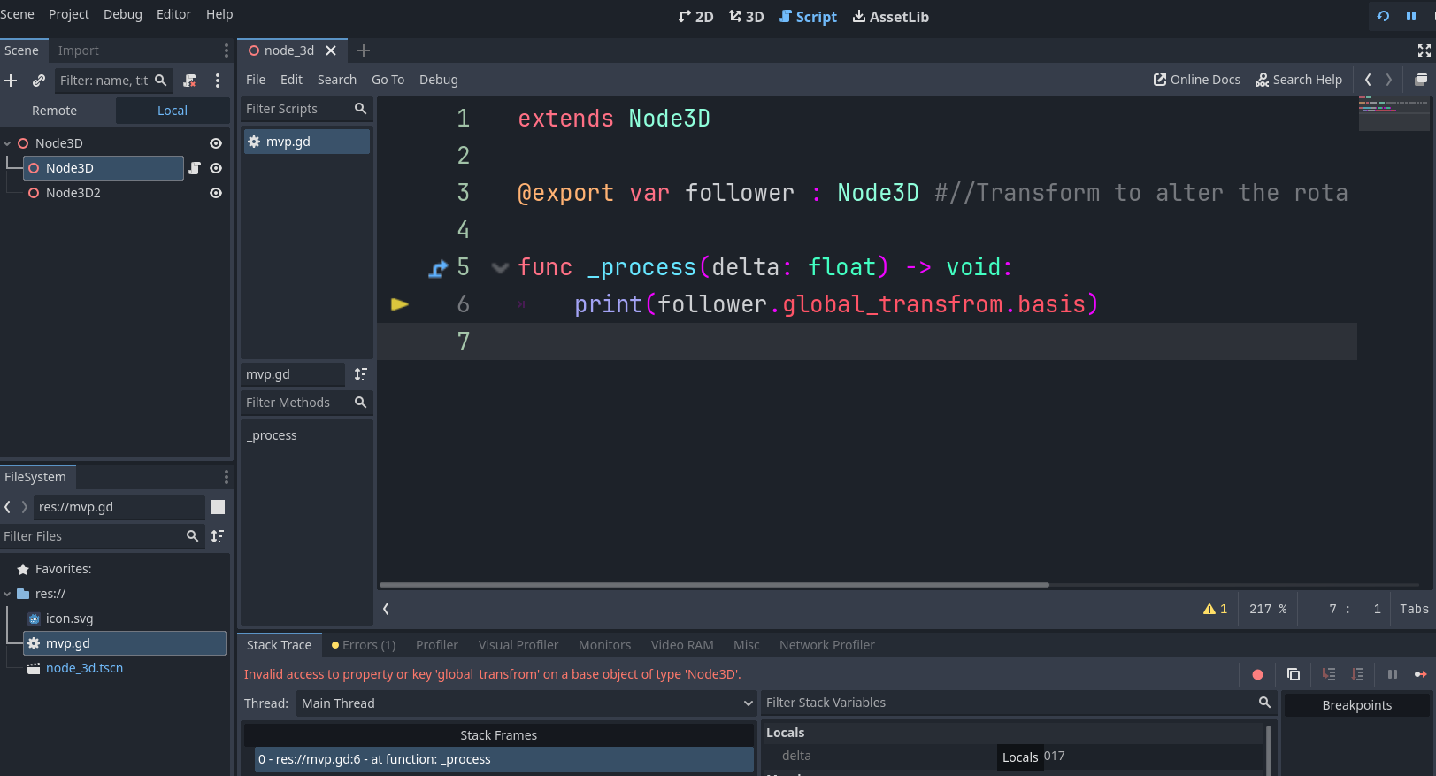Open the Thread selection dropdown

[x=527, y=703]
